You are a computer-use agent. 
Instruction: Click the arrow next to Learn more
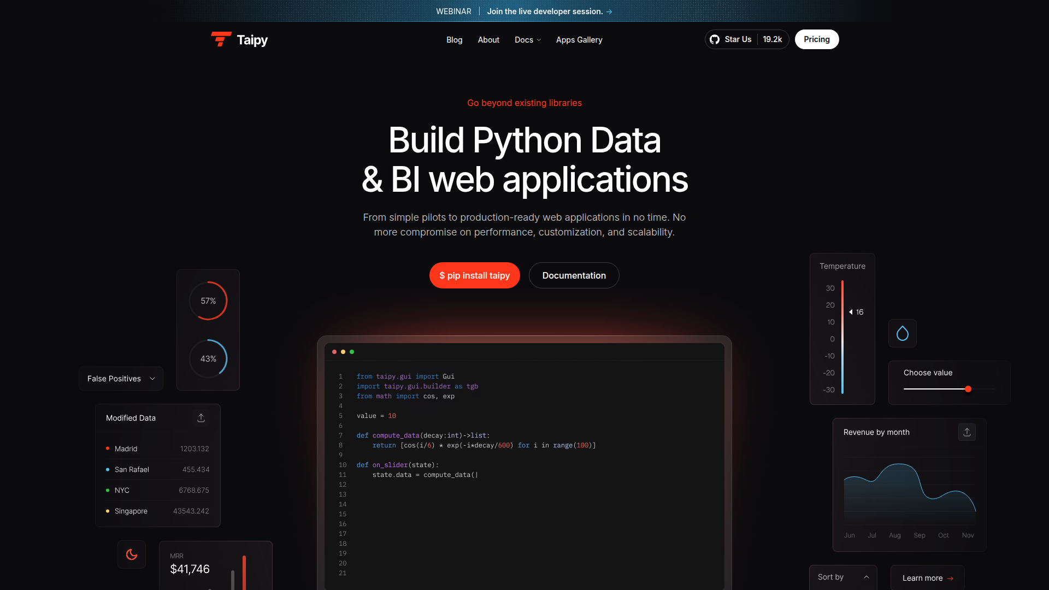pyautogui.click(x=950, y=578)
